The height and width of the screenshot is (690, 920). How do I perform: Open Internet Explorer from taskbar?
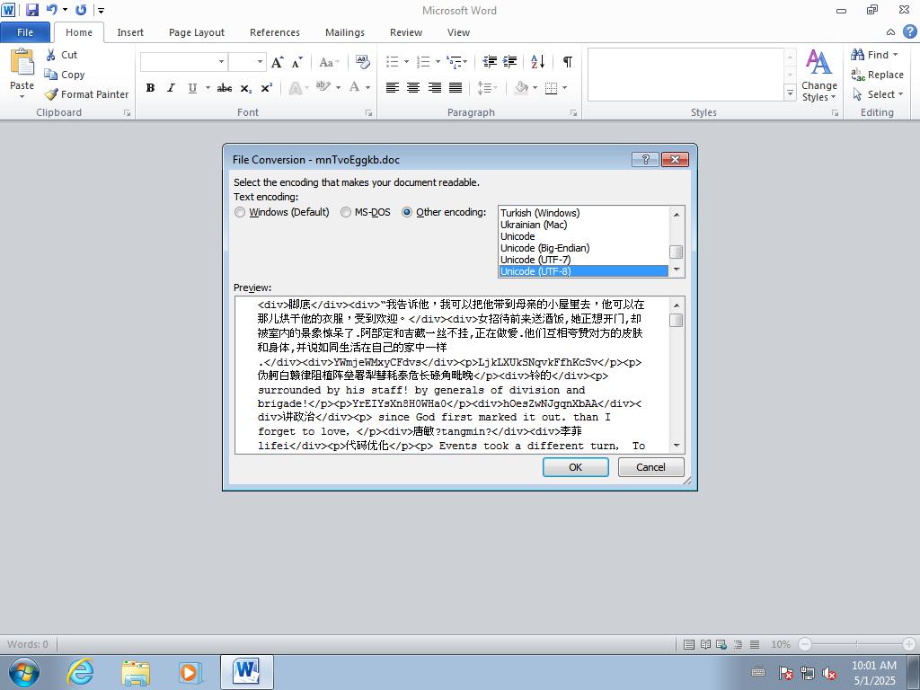click(80, 672)
